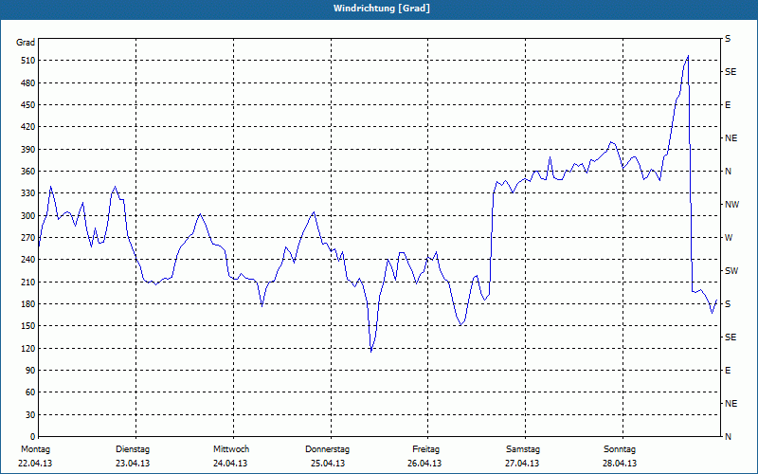Viewport: 758px width, 474px height.
Task: Select the 300 degree axis label
Action: pos(28,215)
